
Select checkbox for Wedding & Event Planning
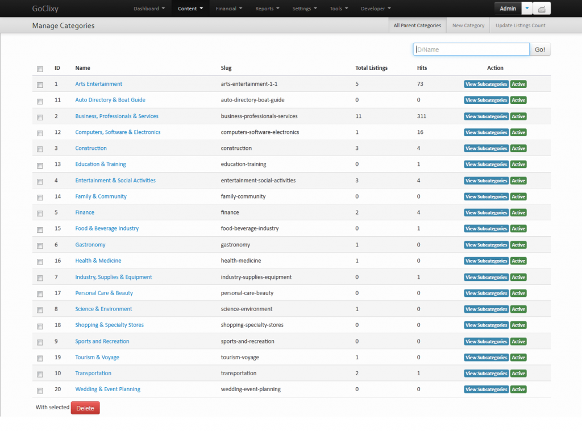coord(40,391)
